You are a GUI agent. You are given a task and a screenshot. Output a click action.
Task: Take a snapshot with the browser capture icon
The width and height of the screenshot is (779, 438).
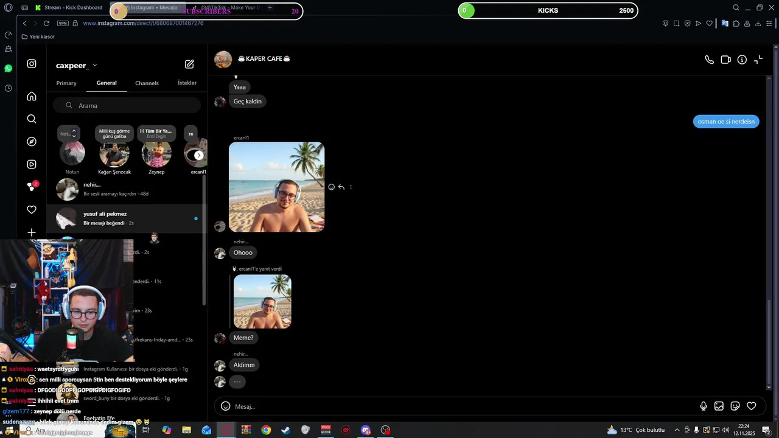[676, 23]
